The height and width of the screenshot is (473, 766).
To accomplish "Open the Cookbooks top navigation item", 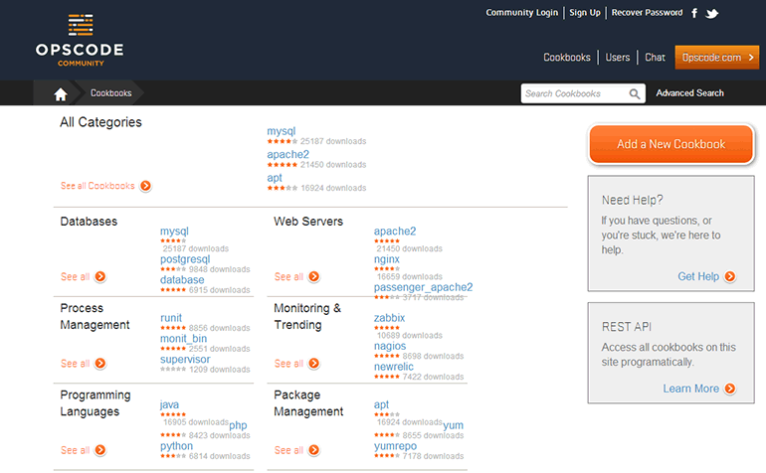I will pos(567,58).
